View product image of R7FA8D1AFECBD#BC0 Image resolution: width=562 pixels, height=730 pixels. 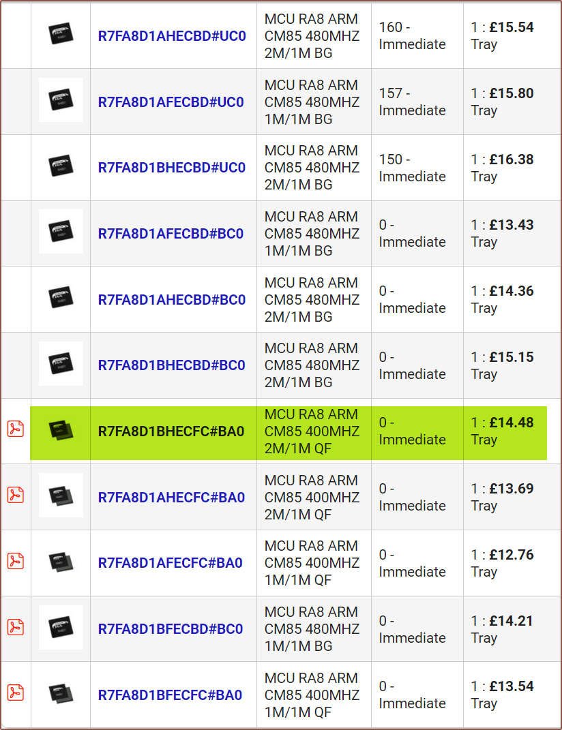click(x=61, y=232)
